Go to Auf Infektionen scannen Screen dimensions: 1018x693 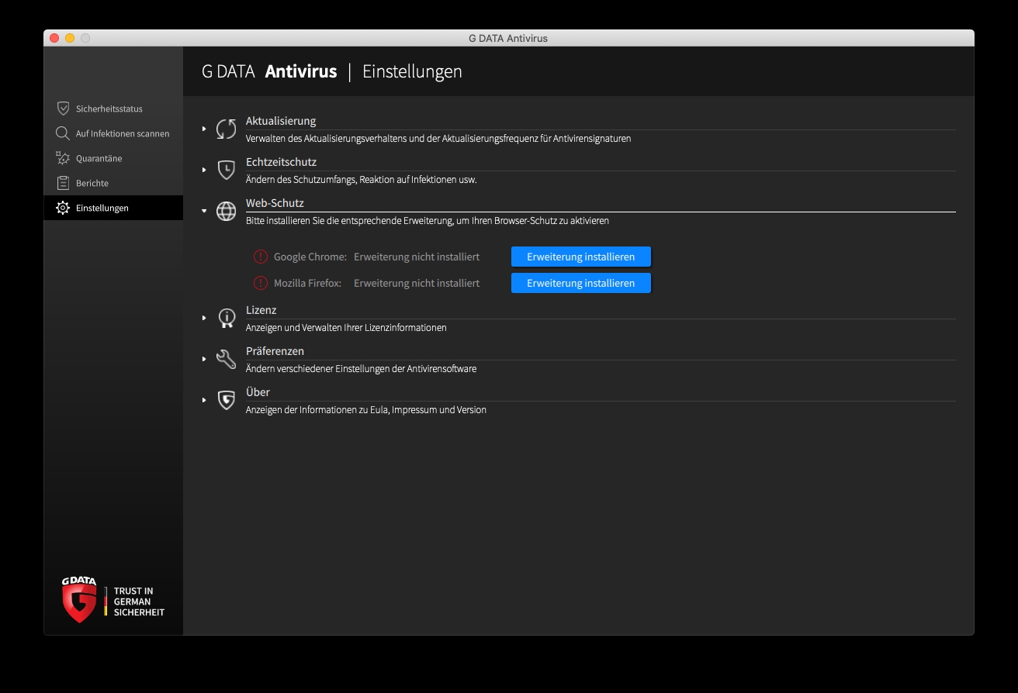click(113, 133)
